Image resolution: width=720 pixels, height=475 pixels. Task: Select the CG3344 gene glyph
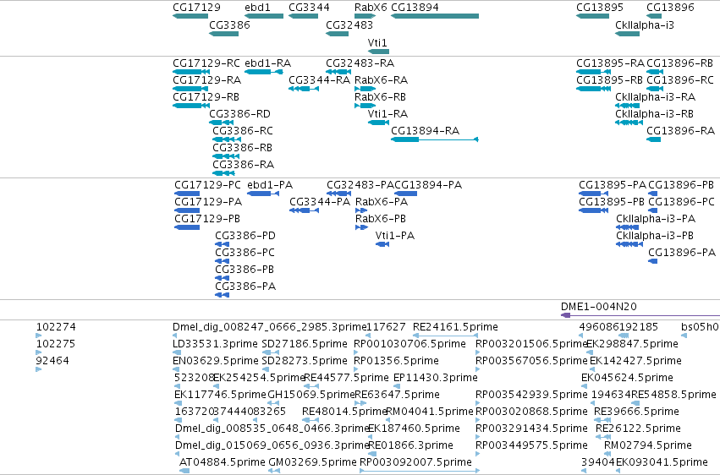[x=303, y=16]
